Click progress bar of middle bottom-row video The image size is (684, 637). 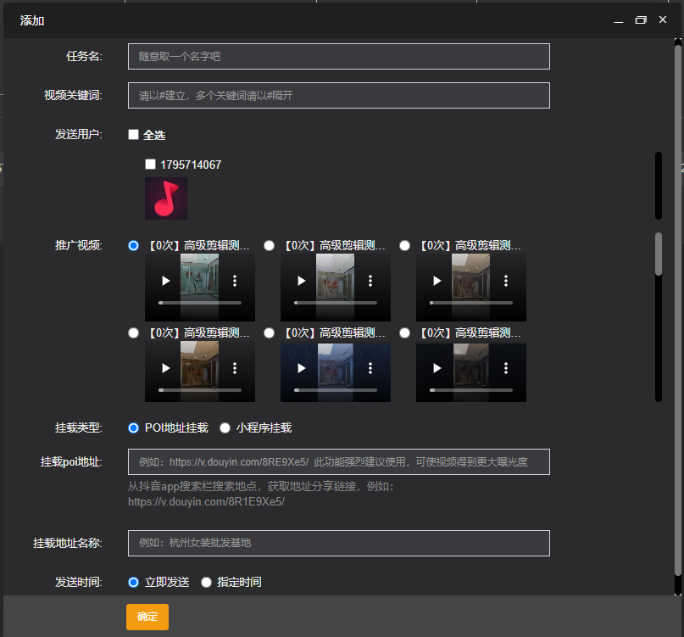coord(336,390)
